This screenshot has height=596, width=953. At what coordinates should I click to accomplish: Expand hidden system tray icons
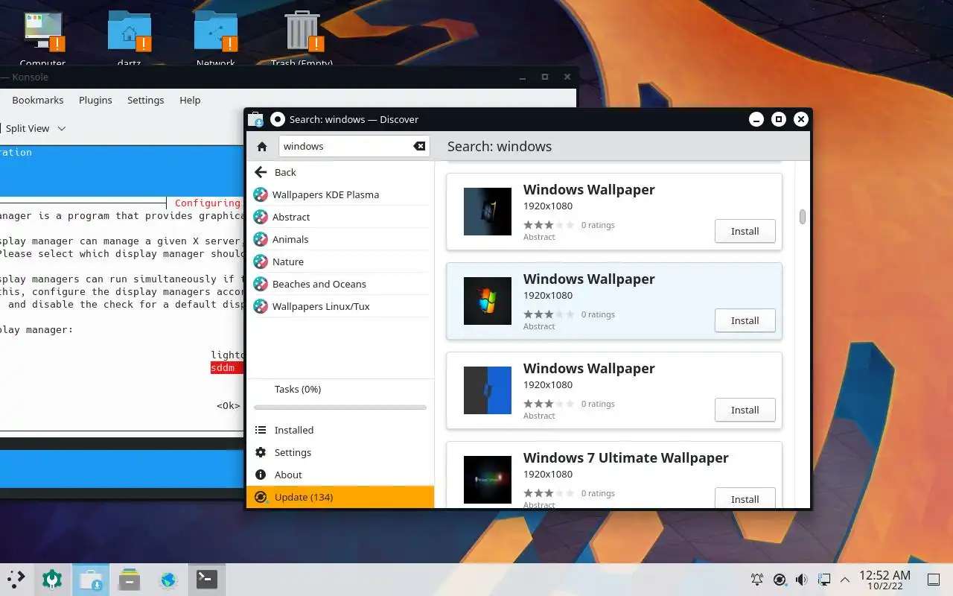coord(845,580)
